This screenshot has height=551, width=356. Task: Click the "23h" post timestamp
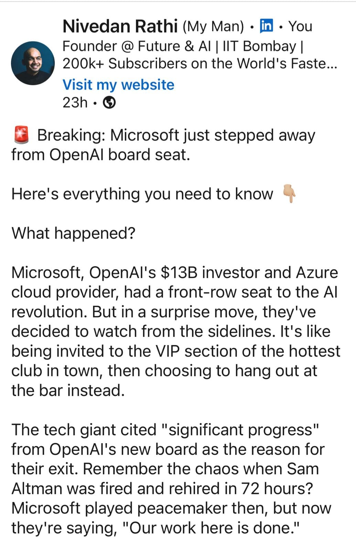coord(75,102)
